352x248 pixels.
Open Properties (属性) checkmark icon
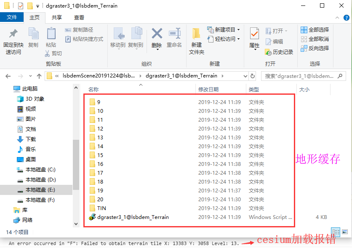254,33
